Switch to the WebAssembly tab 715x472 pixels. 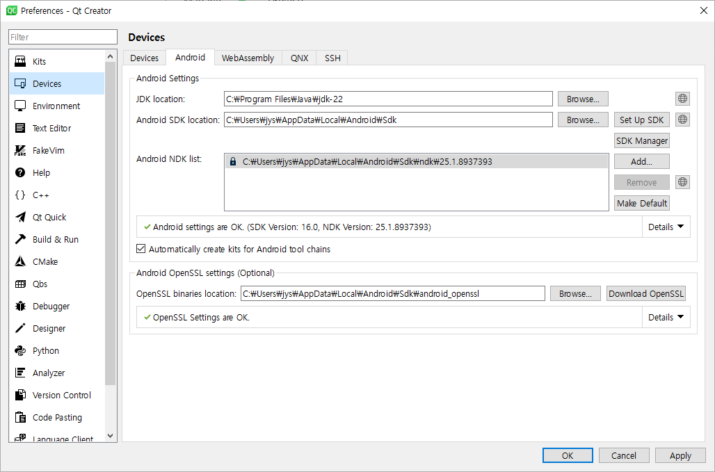click(x=248, y=58)
